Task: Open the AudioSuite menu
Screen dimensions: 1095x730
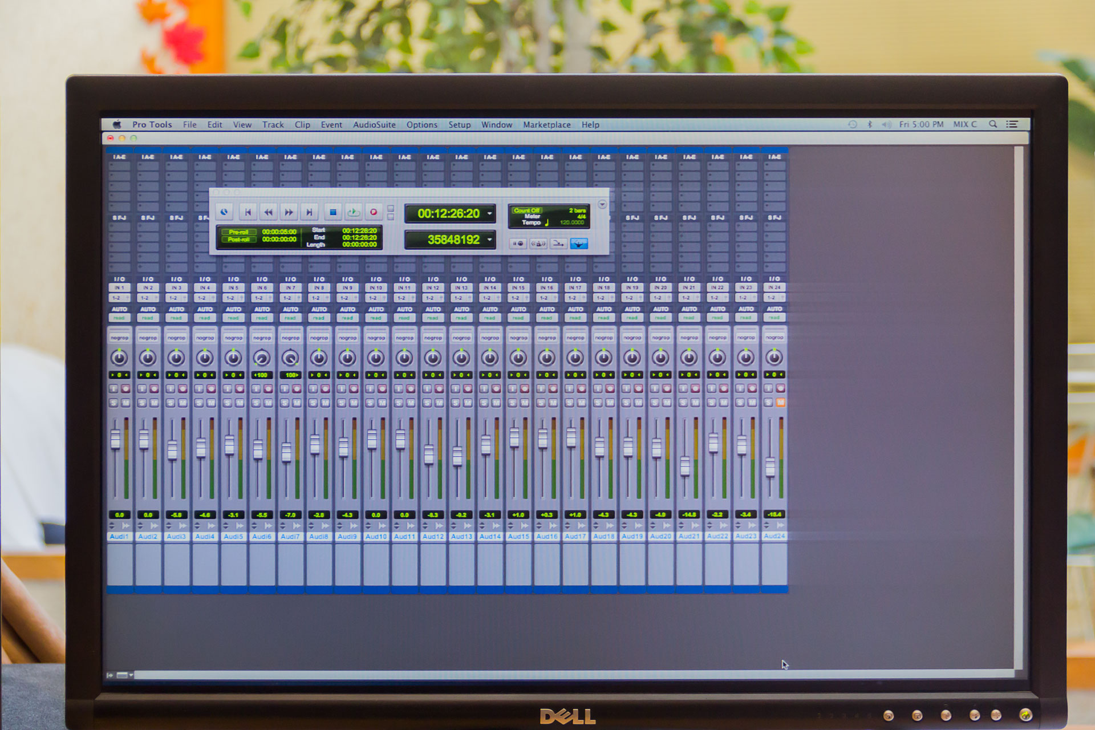Action: click(374, 125)
